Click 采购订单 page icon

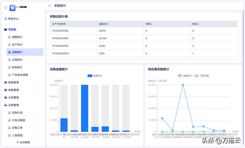coord(9,128)
